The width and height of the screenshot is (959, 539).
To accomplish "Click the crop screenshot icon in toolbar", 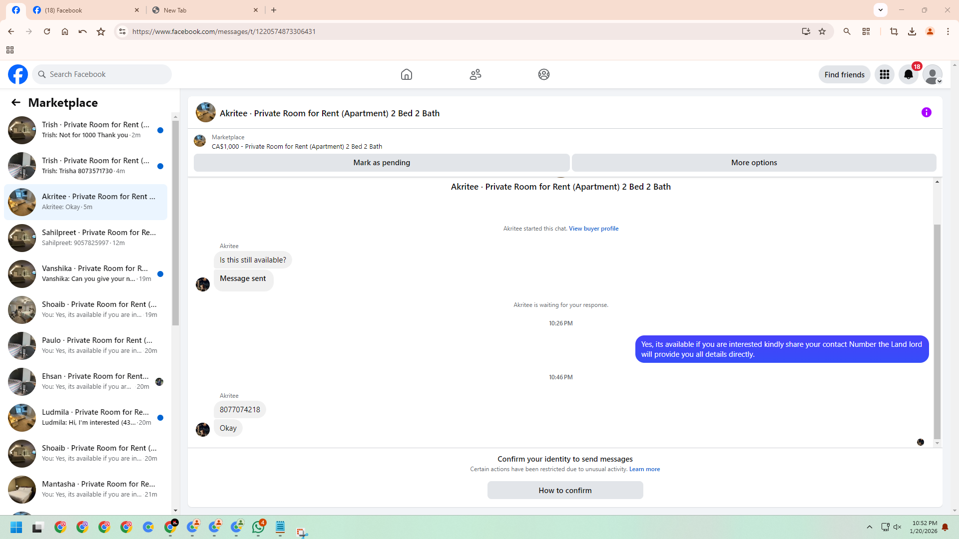I will (x=894, y=31).
